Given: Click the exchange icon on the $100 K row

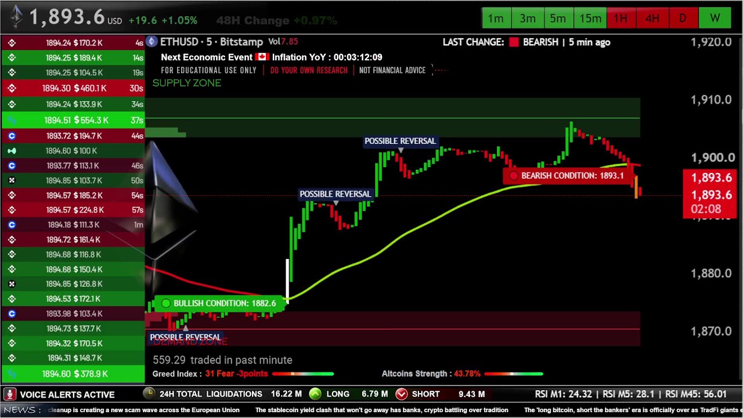Looking at the screenshot, I should (12, 151).
